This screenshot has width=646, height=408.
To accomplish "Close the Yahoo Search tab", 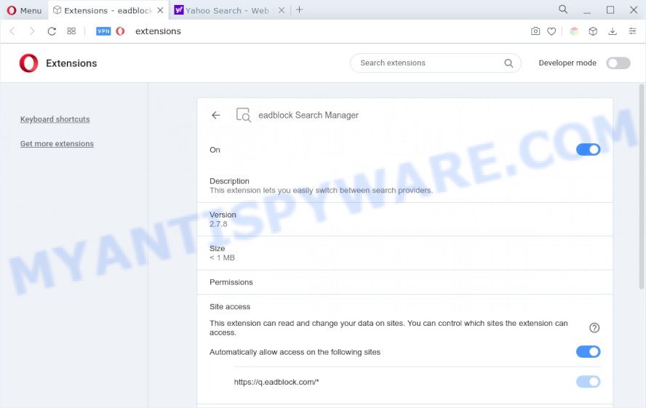I will (282, 10).
